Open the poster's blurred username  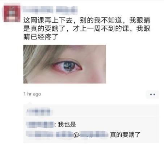click(x=50, y=9)
